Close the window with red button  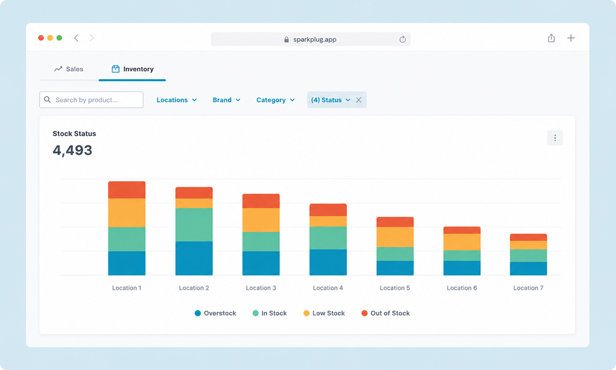coord(41,38)
